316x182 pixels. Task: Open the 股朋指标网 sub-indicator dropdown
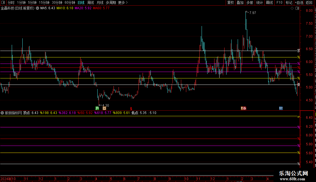click(2, 113)
